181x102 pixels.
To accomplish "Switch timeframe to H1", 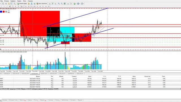I will coord(37,6).
